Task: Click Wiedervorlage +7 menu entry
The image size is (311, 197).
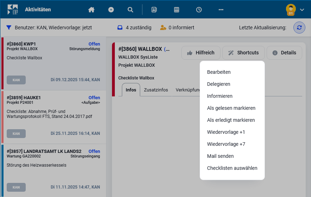Action: tap(226, 144)
